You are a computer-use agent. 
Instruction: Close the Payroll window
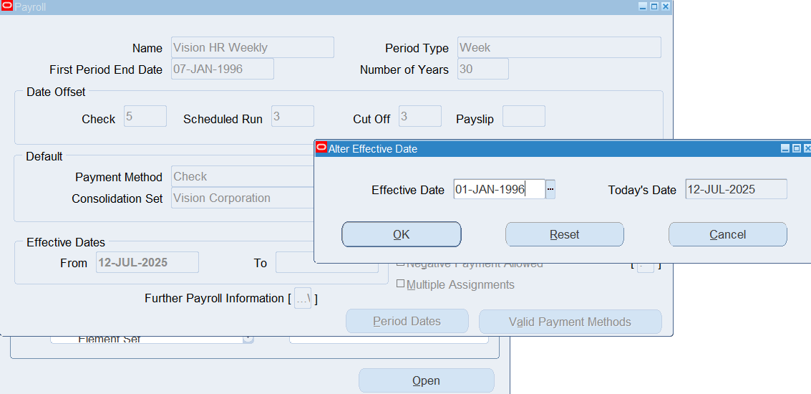[x=665, y=6]
